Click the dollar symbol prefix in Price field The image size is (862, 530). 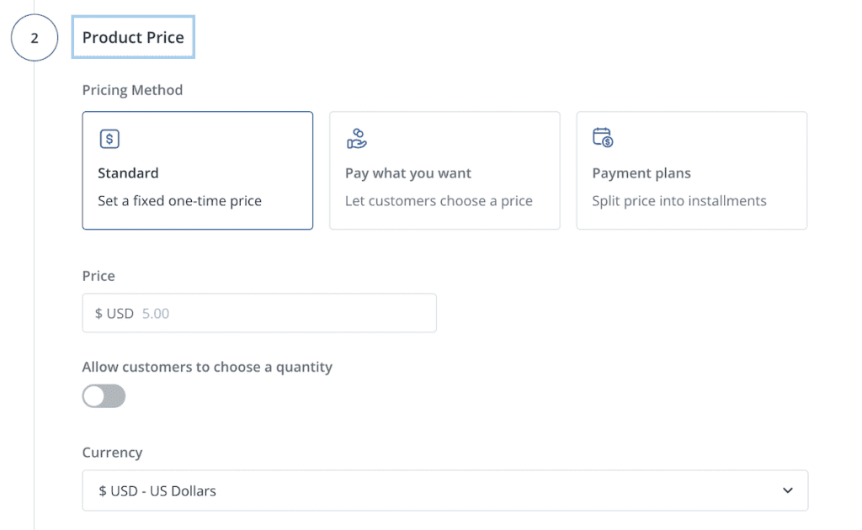point(98,312)
